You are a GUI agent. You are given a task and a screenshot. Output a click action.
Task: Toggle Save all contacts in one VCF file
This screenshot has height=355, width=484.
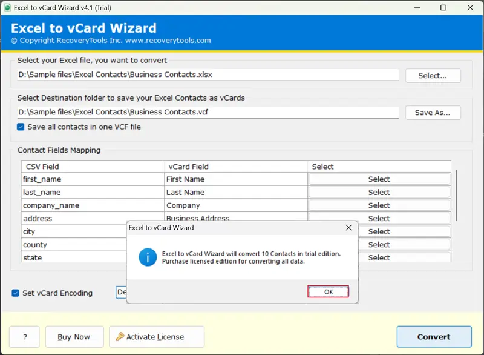pyautogui.click(x=21, y=127)
